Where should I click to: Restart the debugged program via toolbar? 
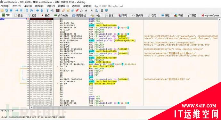(x=7, y=11)
